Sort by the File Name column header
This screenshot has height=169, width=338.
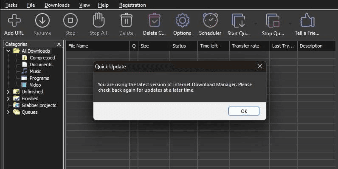98,46
